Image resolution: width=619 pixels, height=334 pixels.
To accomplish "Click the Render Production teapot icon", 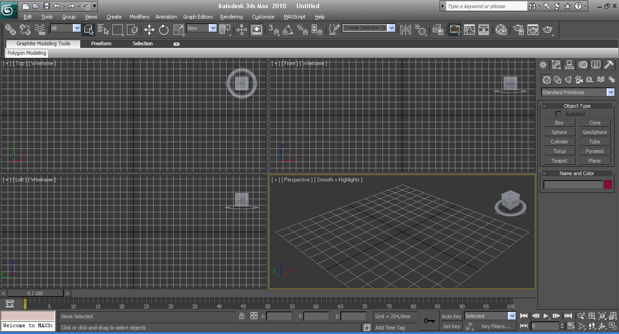I will [548, 30].
